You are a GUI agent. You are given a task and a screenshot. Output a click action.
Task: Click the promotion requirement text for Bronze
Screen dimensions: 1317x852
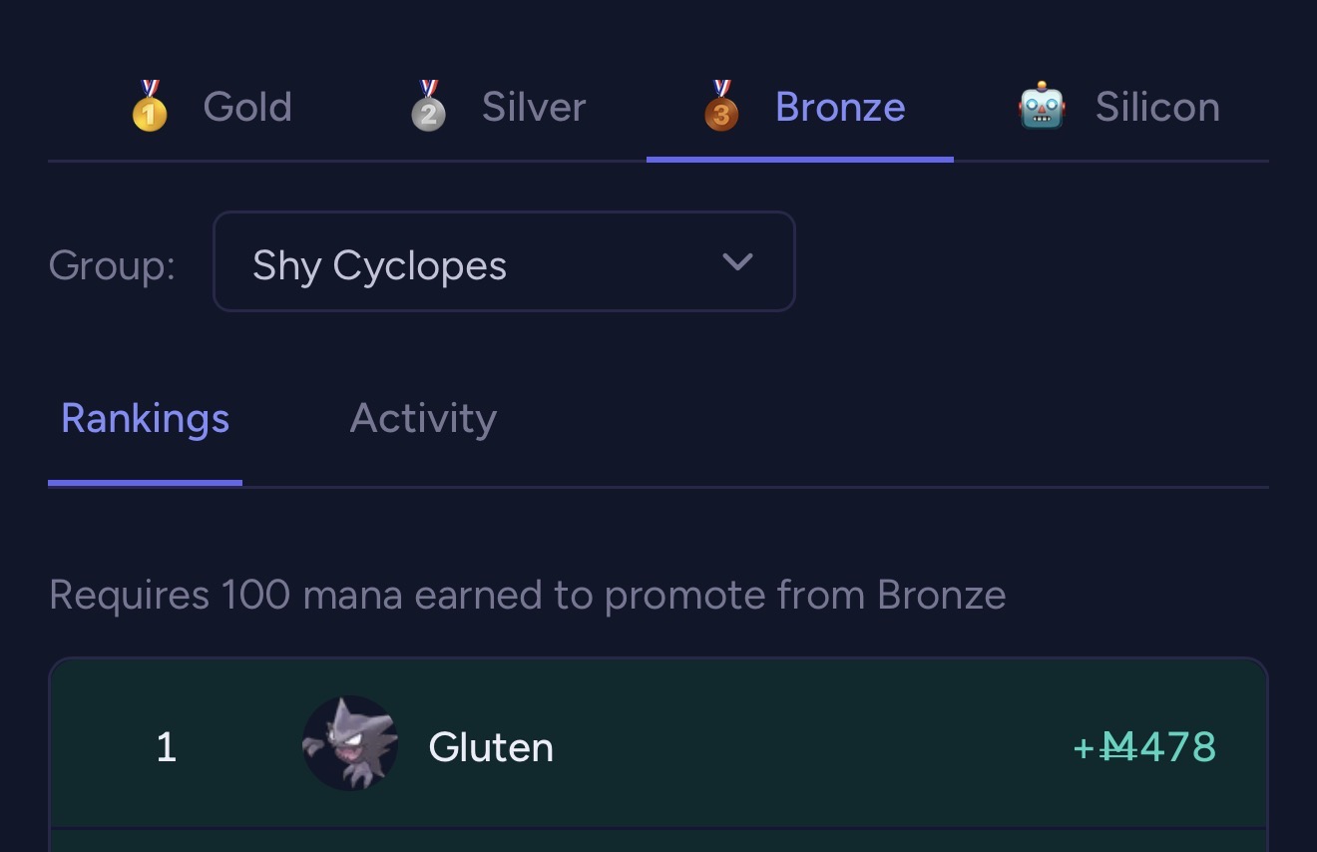click(527, 596)
